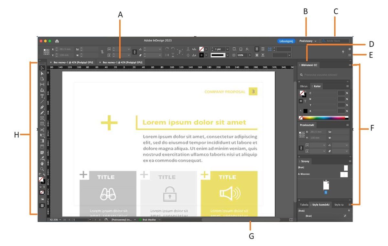Switch to the Tabela panel tab
388x246 pixels.
304,205
